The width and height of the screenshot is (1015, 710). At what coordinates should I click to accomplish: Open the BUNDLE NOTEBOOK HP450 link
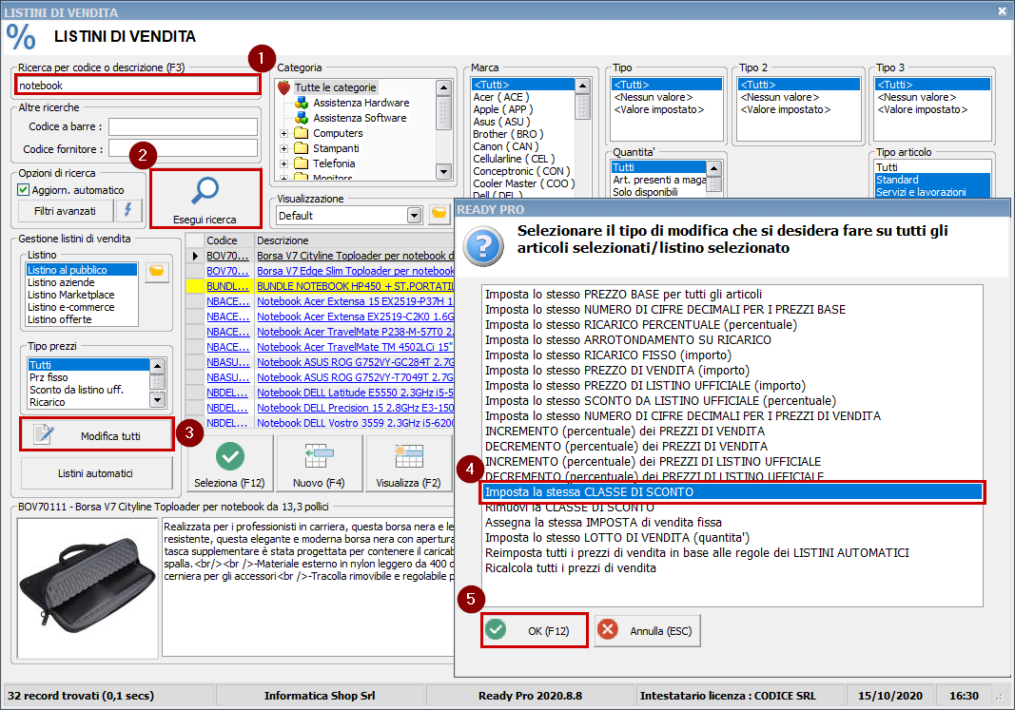pos(356,286)
